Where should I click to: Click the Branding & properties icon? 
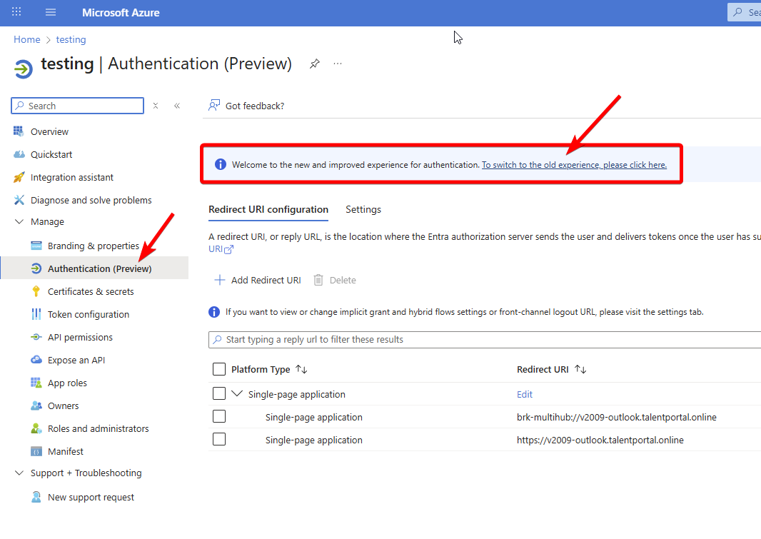point(36,246)
